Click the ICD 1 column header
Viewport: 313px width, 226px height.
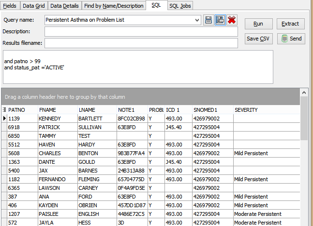coord(179,110)
